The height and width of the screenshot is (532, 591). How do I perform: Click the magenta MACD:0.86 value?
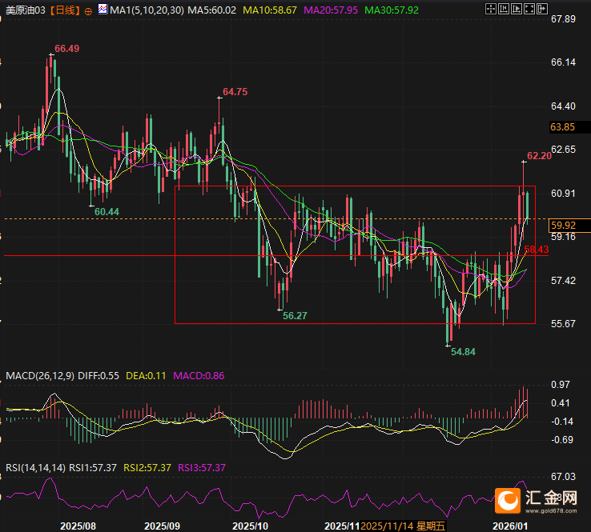coord(199,376)
